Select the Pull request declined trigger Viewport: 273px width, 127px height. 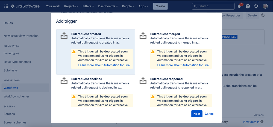(x=96, y=91)
